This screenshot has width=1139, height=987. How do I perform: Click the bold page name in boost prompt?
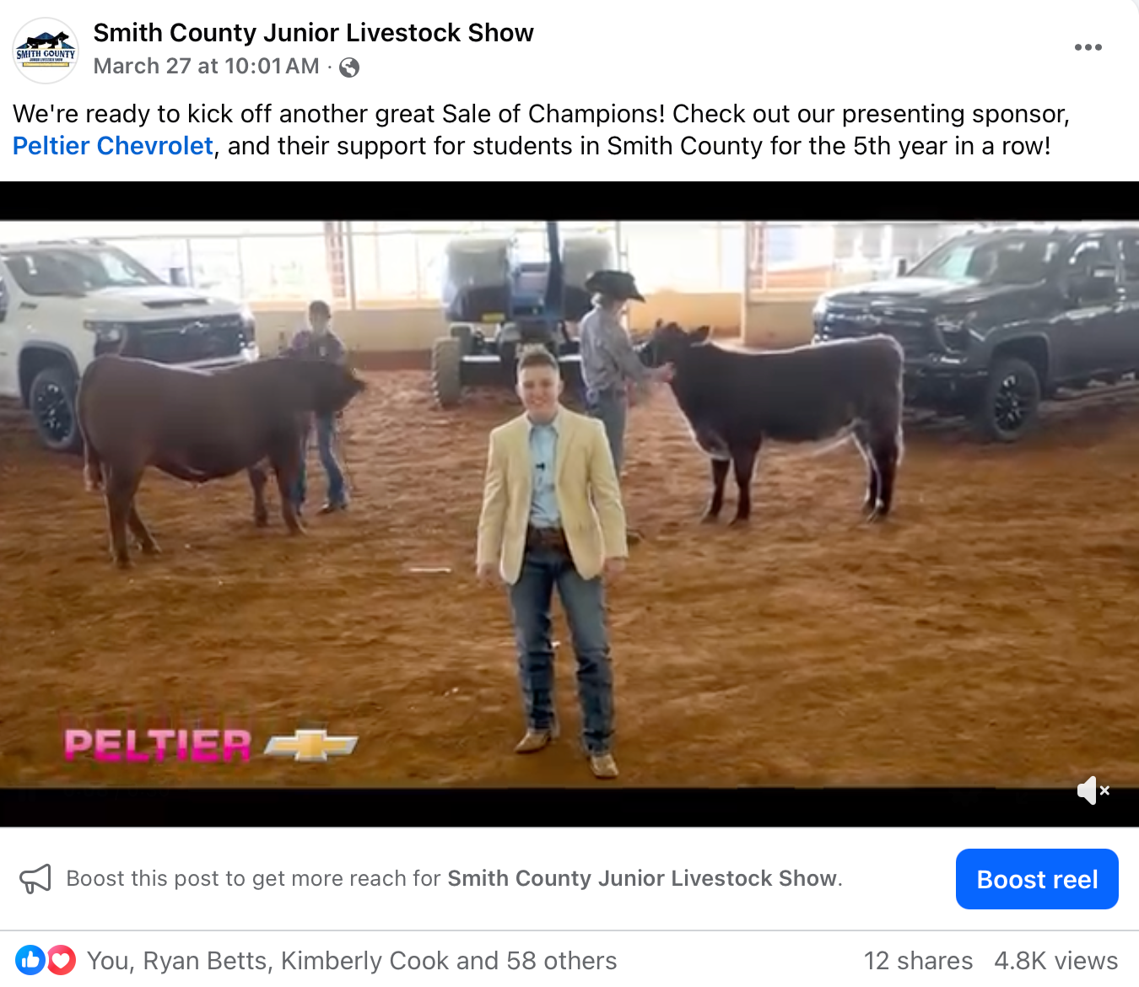pos(643,879)
